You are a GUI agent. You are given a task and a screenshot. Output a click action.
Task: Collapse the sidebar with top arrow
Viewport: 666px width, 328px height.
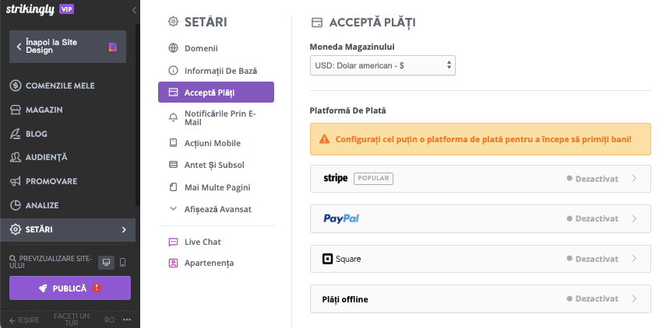coord(134,10)
